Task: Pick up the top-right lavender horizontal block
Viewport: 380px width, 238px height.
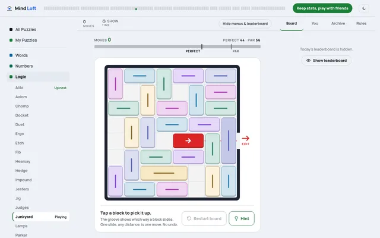Action: pyautogui.click(x=221, y=76)
